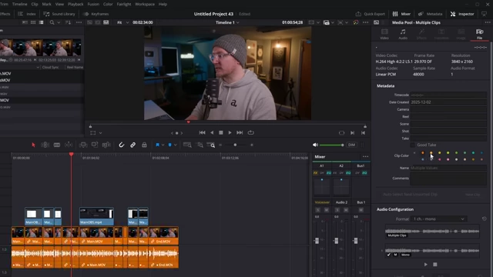The height and width of the screenshot is (277, 493).
Task: Click the media pool search magnifier
Action: click(x=52, y=22)
